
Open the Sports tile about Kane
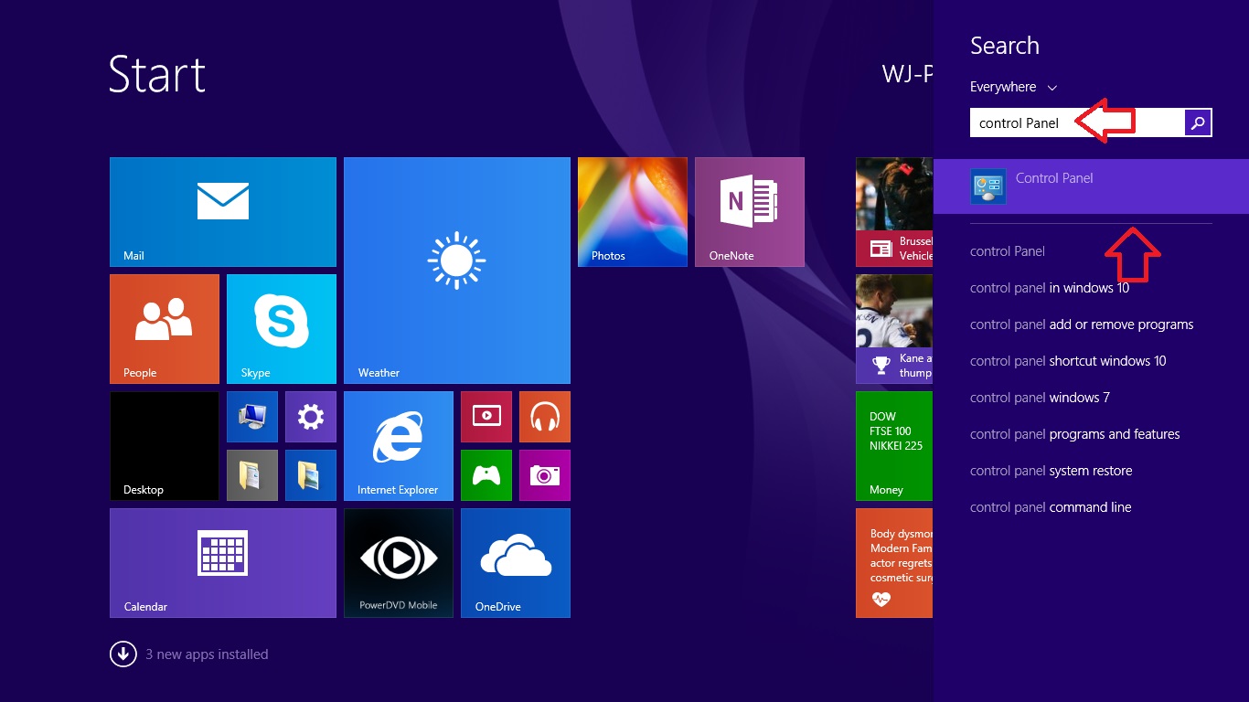894,329
